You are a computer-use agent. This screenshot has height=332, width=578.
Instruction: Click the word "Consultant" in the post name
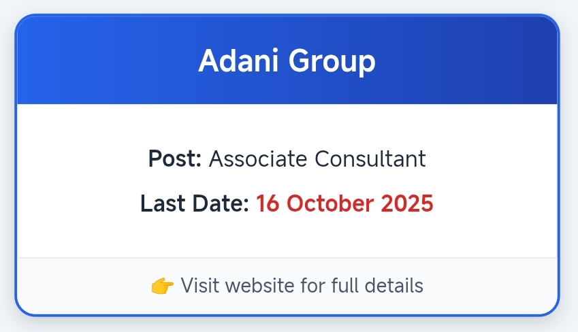pos(370,159)
